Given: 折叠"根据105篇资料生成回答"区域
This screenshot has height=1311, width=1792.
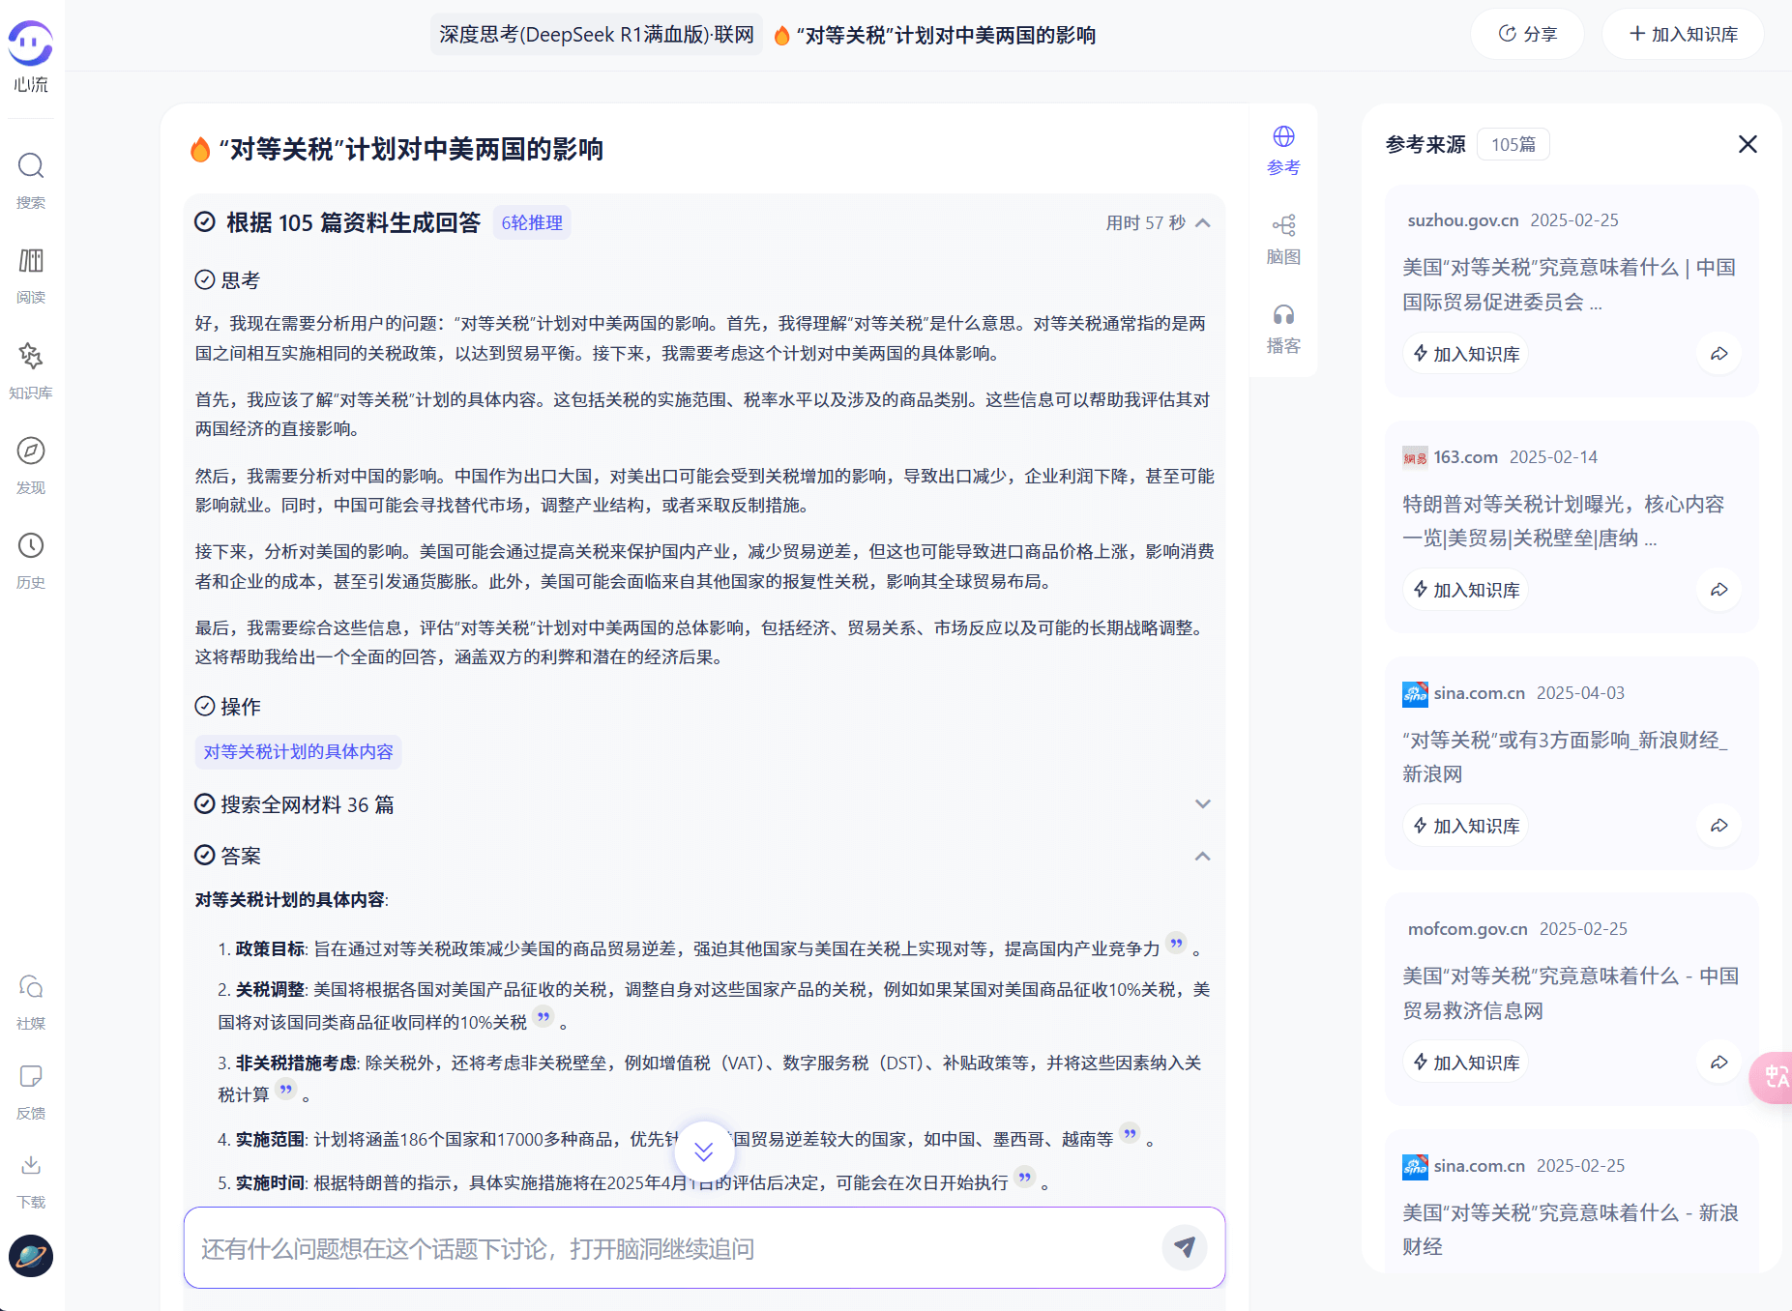Looking at the screenshot, I should [1202, 222].
